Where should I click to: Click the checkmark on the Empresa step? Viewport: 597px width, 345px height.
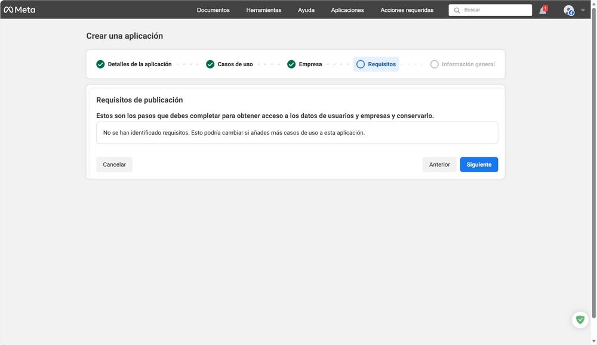[291, 64]
